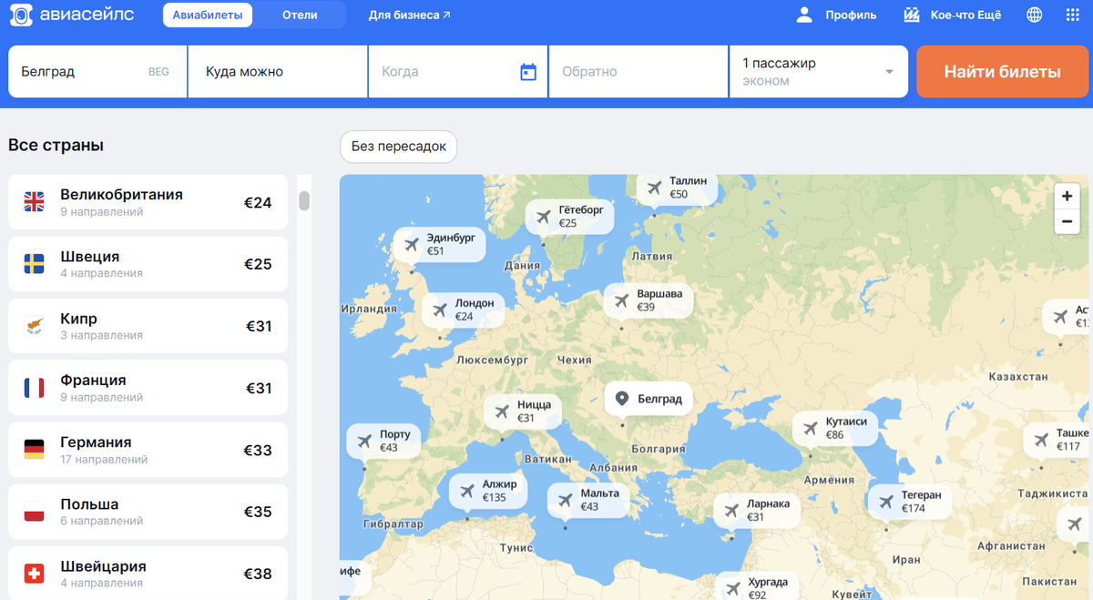Click the Sweden flag icon
Viewport: 1093px width, 600px height.
pyautogui.click(x=34, y=264)
